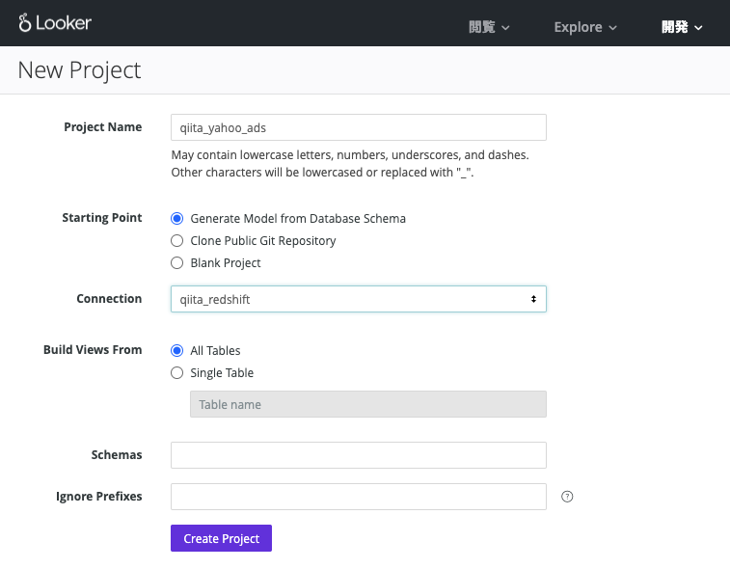Select All Tables radio button
730x569 pixels.
pyautogui.click(x=176, y=351)
